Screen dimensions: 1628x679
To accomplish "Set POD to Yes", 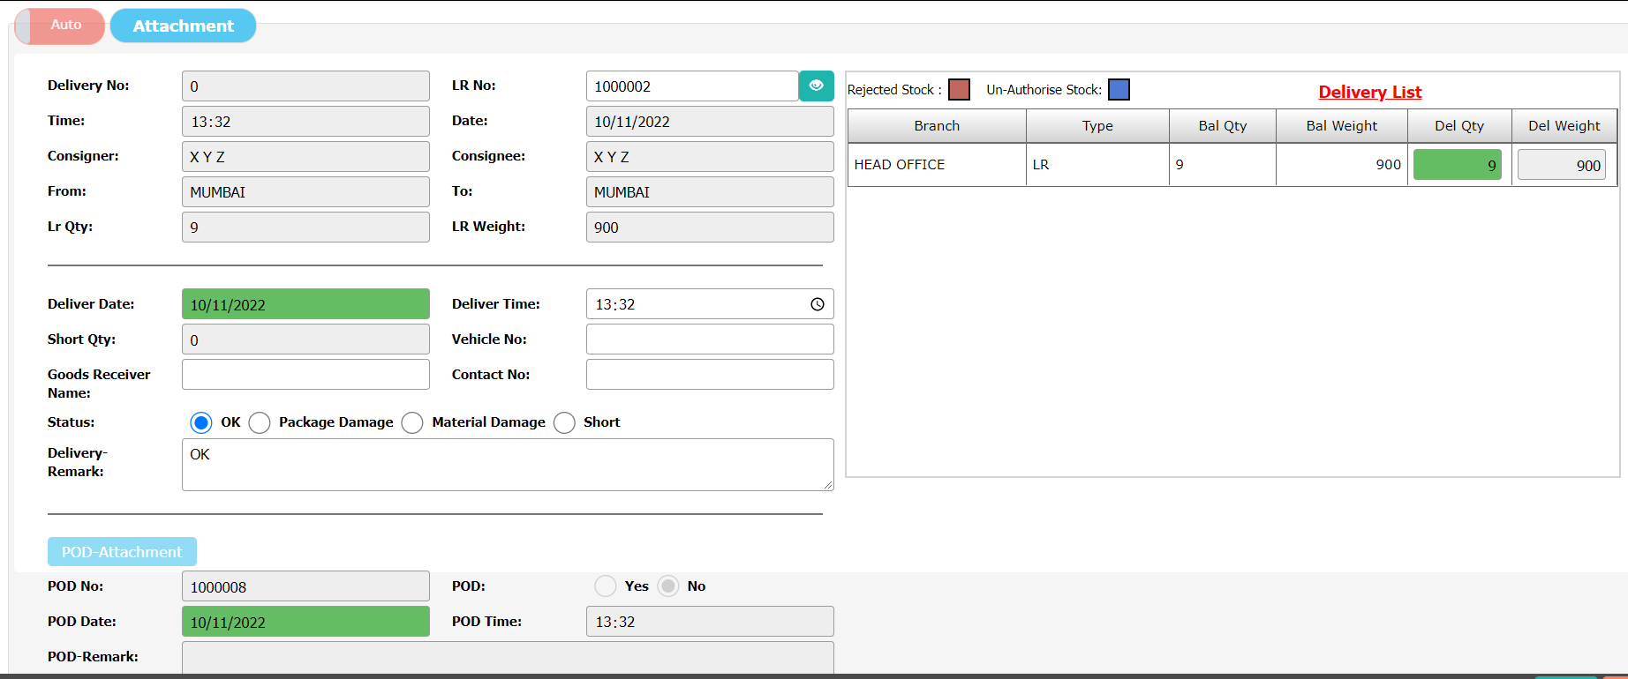I will 606,586.
